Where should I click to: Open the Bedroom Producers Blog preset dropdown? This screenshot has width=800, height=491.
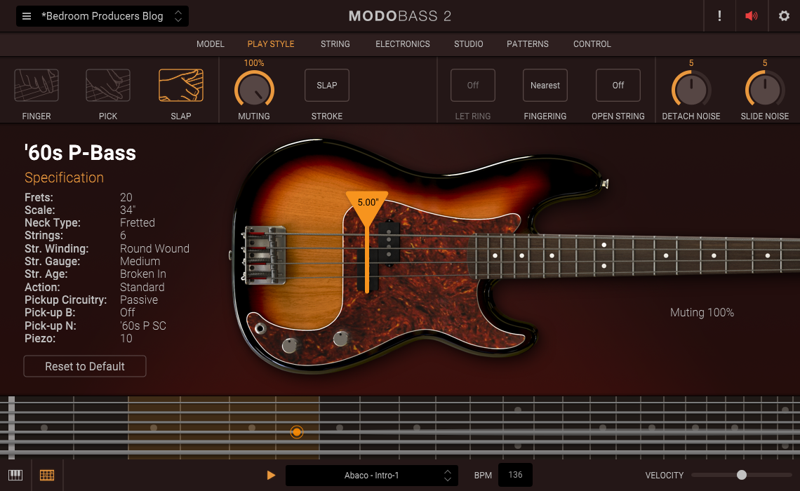102,16
